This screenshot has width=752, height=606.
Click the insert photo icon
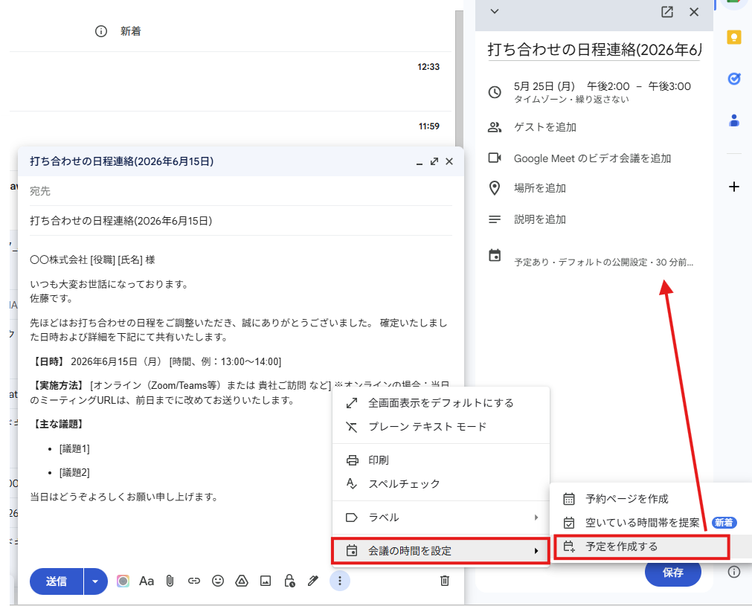266,581
